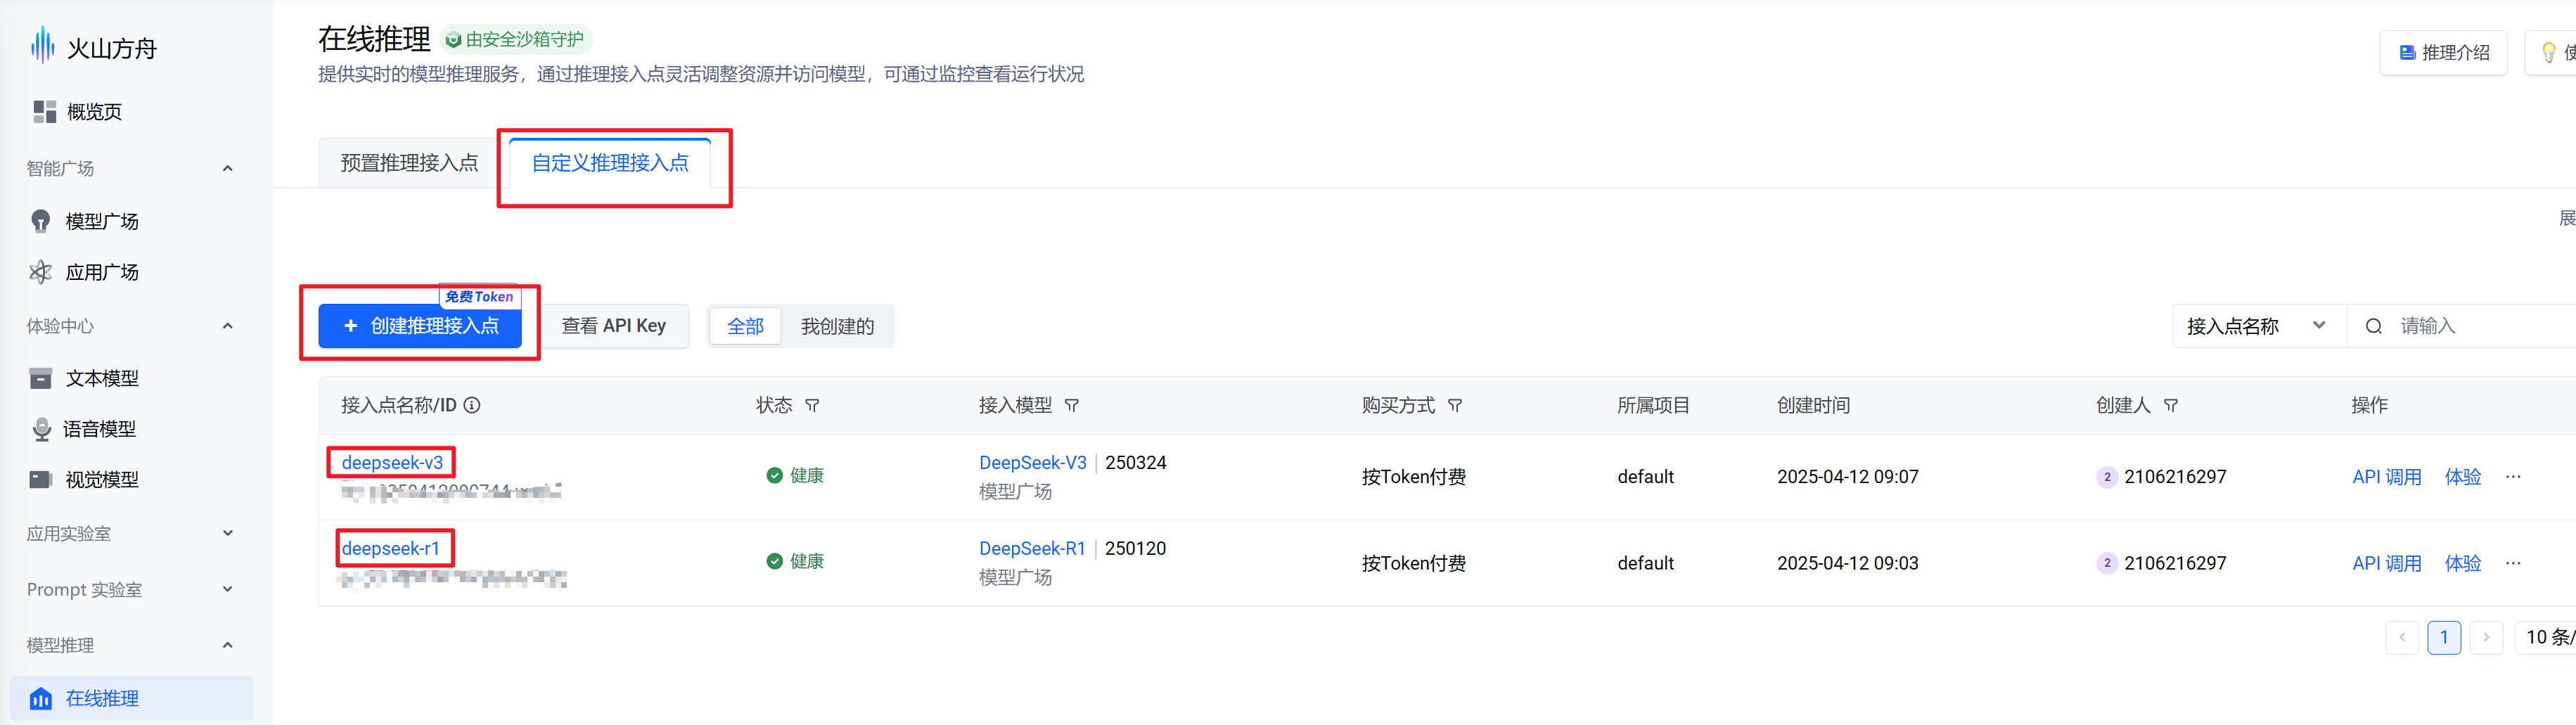
Task: Click the 2025-04-12 09:03 creation time
Action: coord(1847,563)
